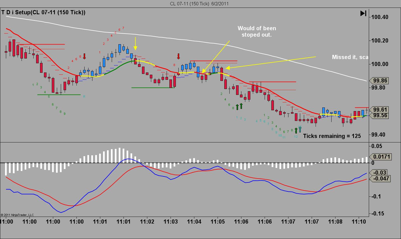Click the 11:10 time axis label

359,222
